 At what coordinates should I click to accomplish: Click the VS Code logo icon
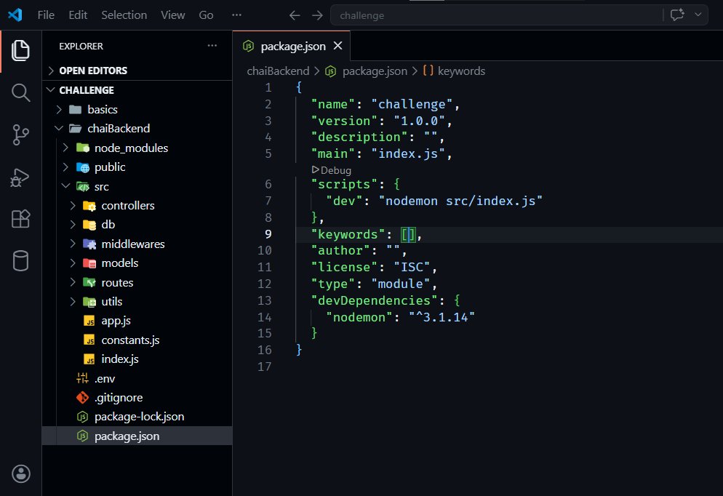tap(15, 15)
